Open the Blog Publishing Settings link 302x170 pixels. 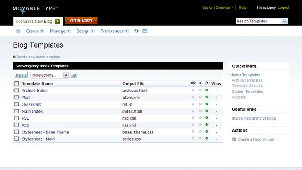click(x=255, y=118)
